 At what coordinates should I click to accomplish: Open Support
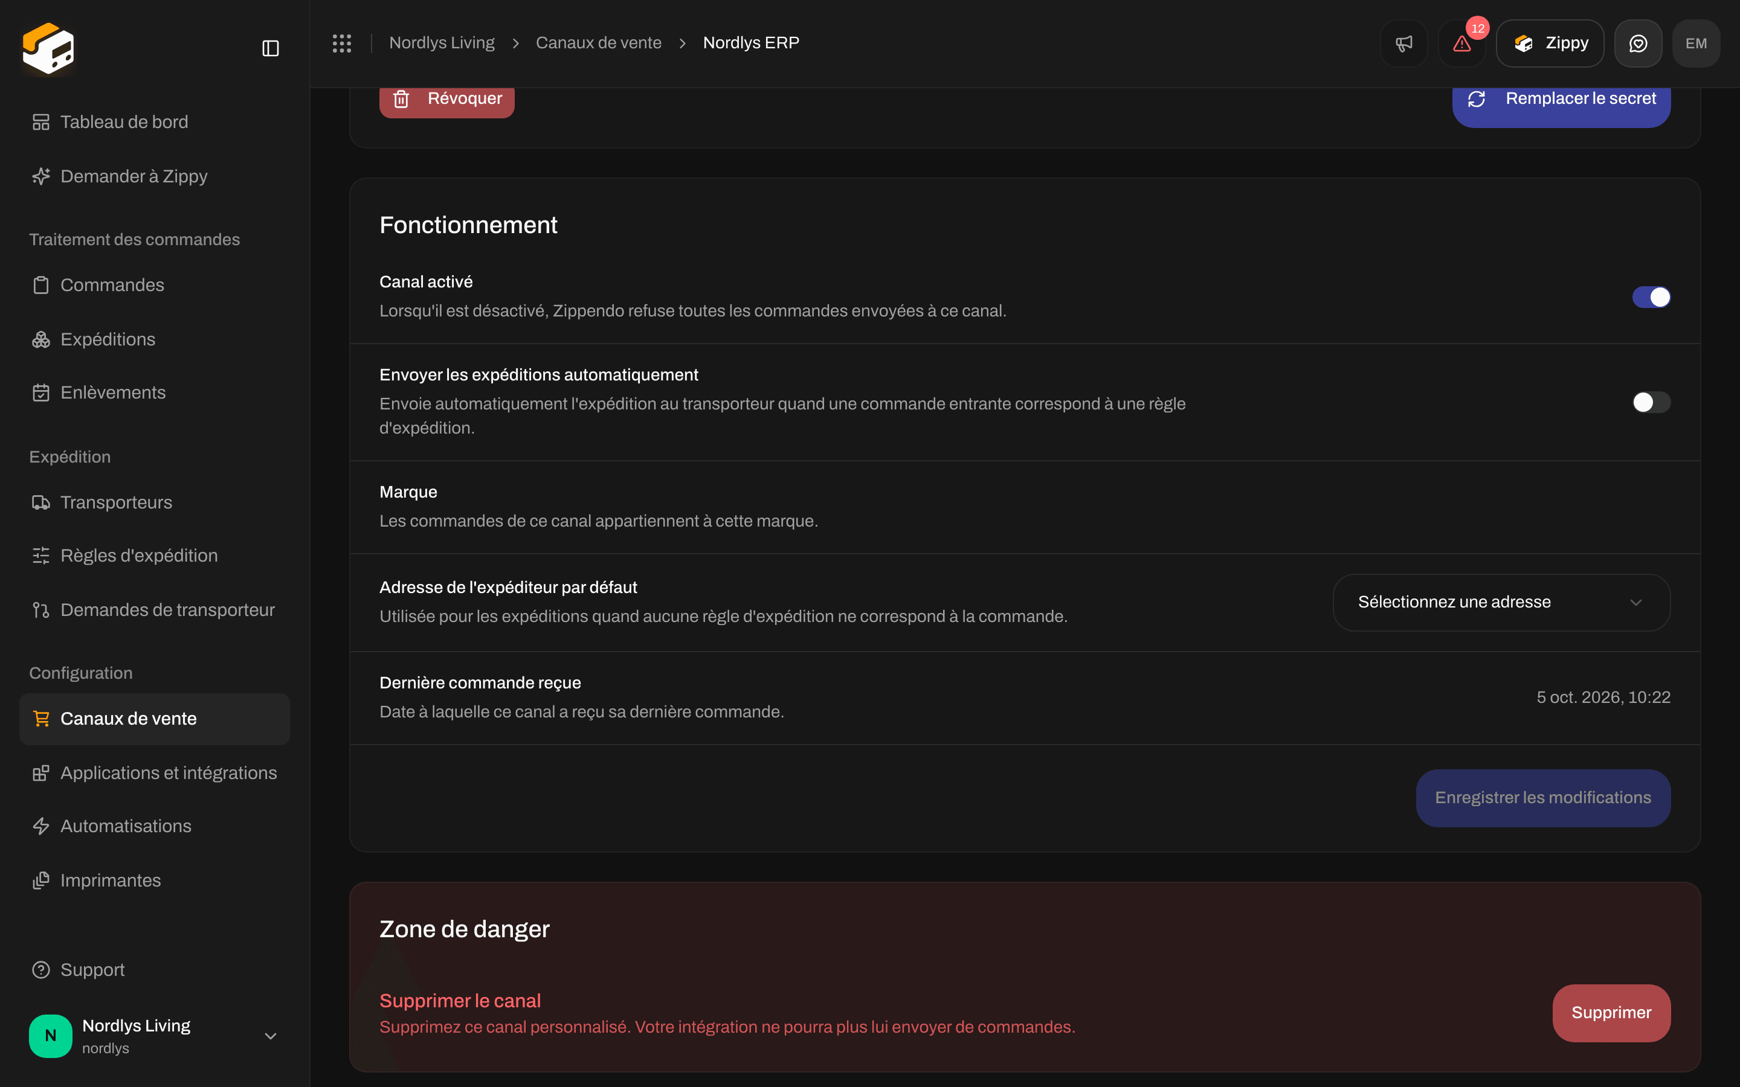(x=155, y=970)
